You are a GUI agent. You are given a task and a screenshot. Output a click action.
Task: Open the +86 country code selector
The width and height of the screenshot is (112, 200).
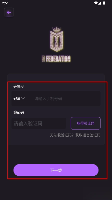click(19, 99)
